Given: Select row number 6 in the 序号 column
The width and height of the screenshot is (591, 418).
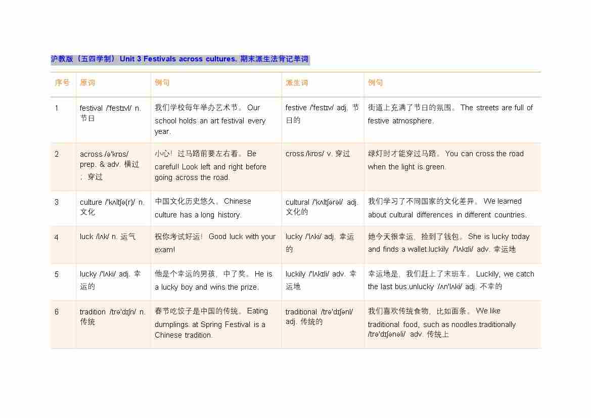Looking at the screenshot, I should point(57,312).
